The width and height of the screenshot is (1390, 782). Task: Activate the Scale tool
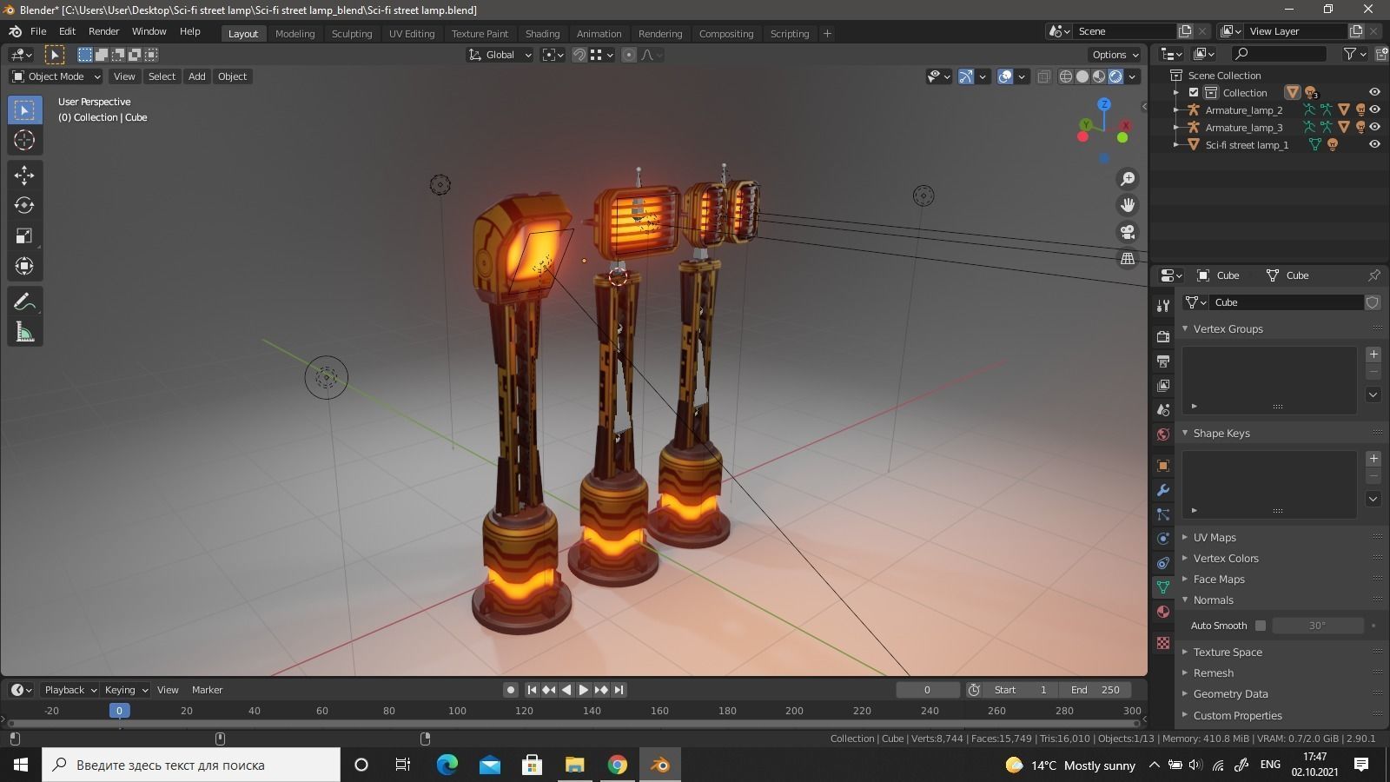[24, 235]
